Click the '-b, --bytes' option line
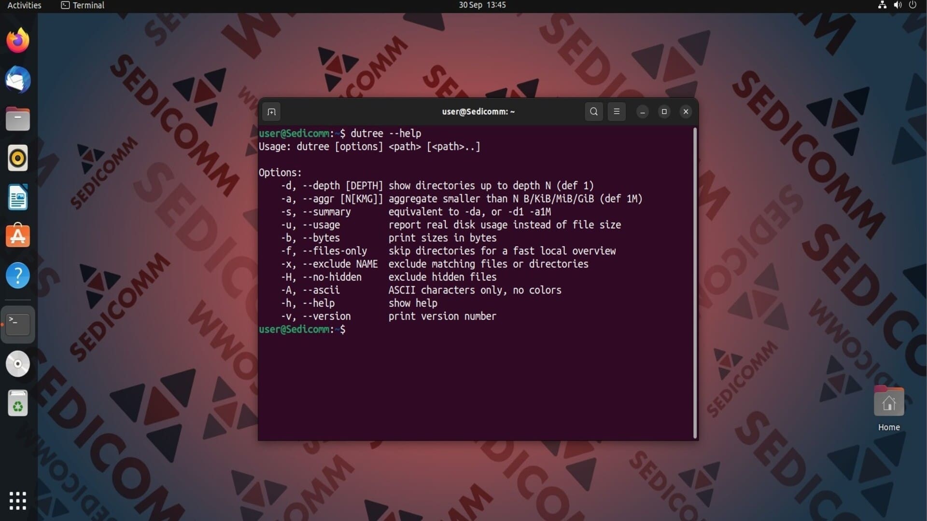 pos(389,238)
